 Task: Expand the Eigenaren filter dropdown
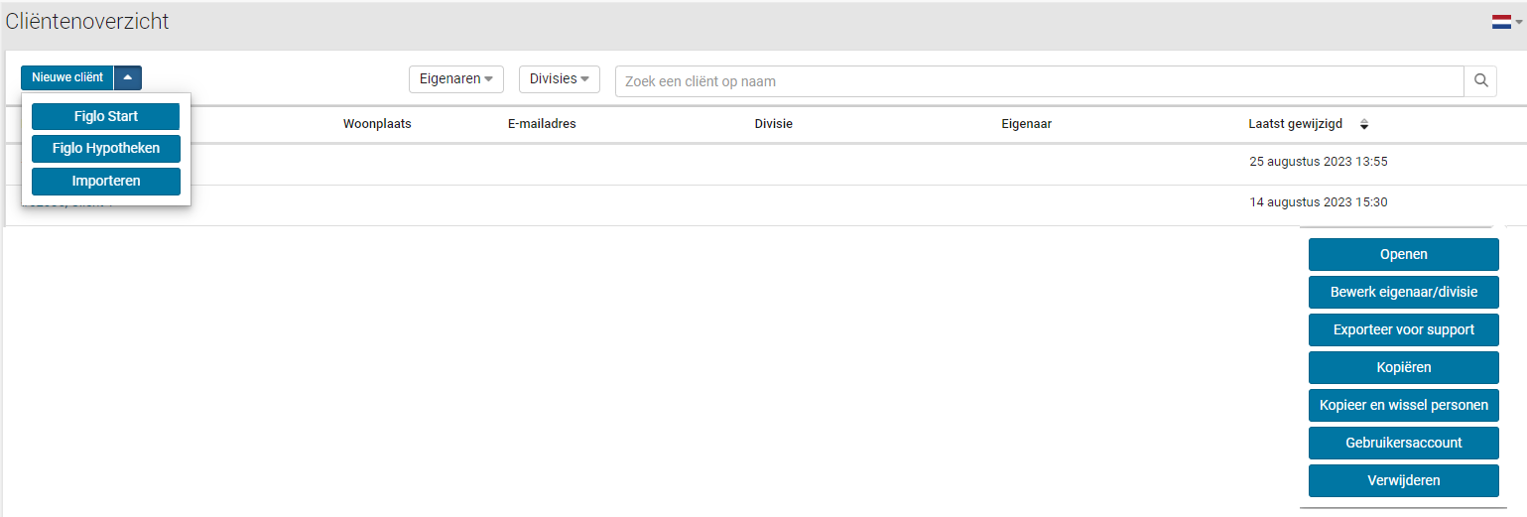point(455,79)
